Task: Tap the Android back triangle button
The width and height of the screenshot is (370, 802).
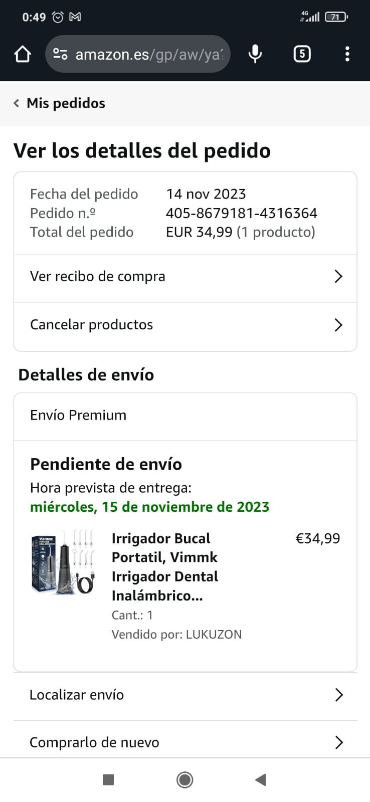Action: pyautogui.click(x=261, y=779)
